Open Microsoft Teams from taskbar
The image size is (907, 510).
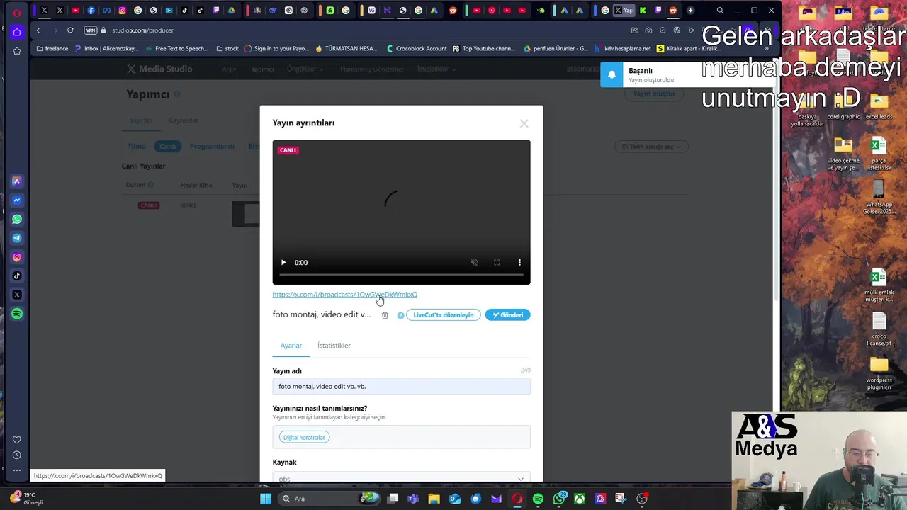[413, 499]
